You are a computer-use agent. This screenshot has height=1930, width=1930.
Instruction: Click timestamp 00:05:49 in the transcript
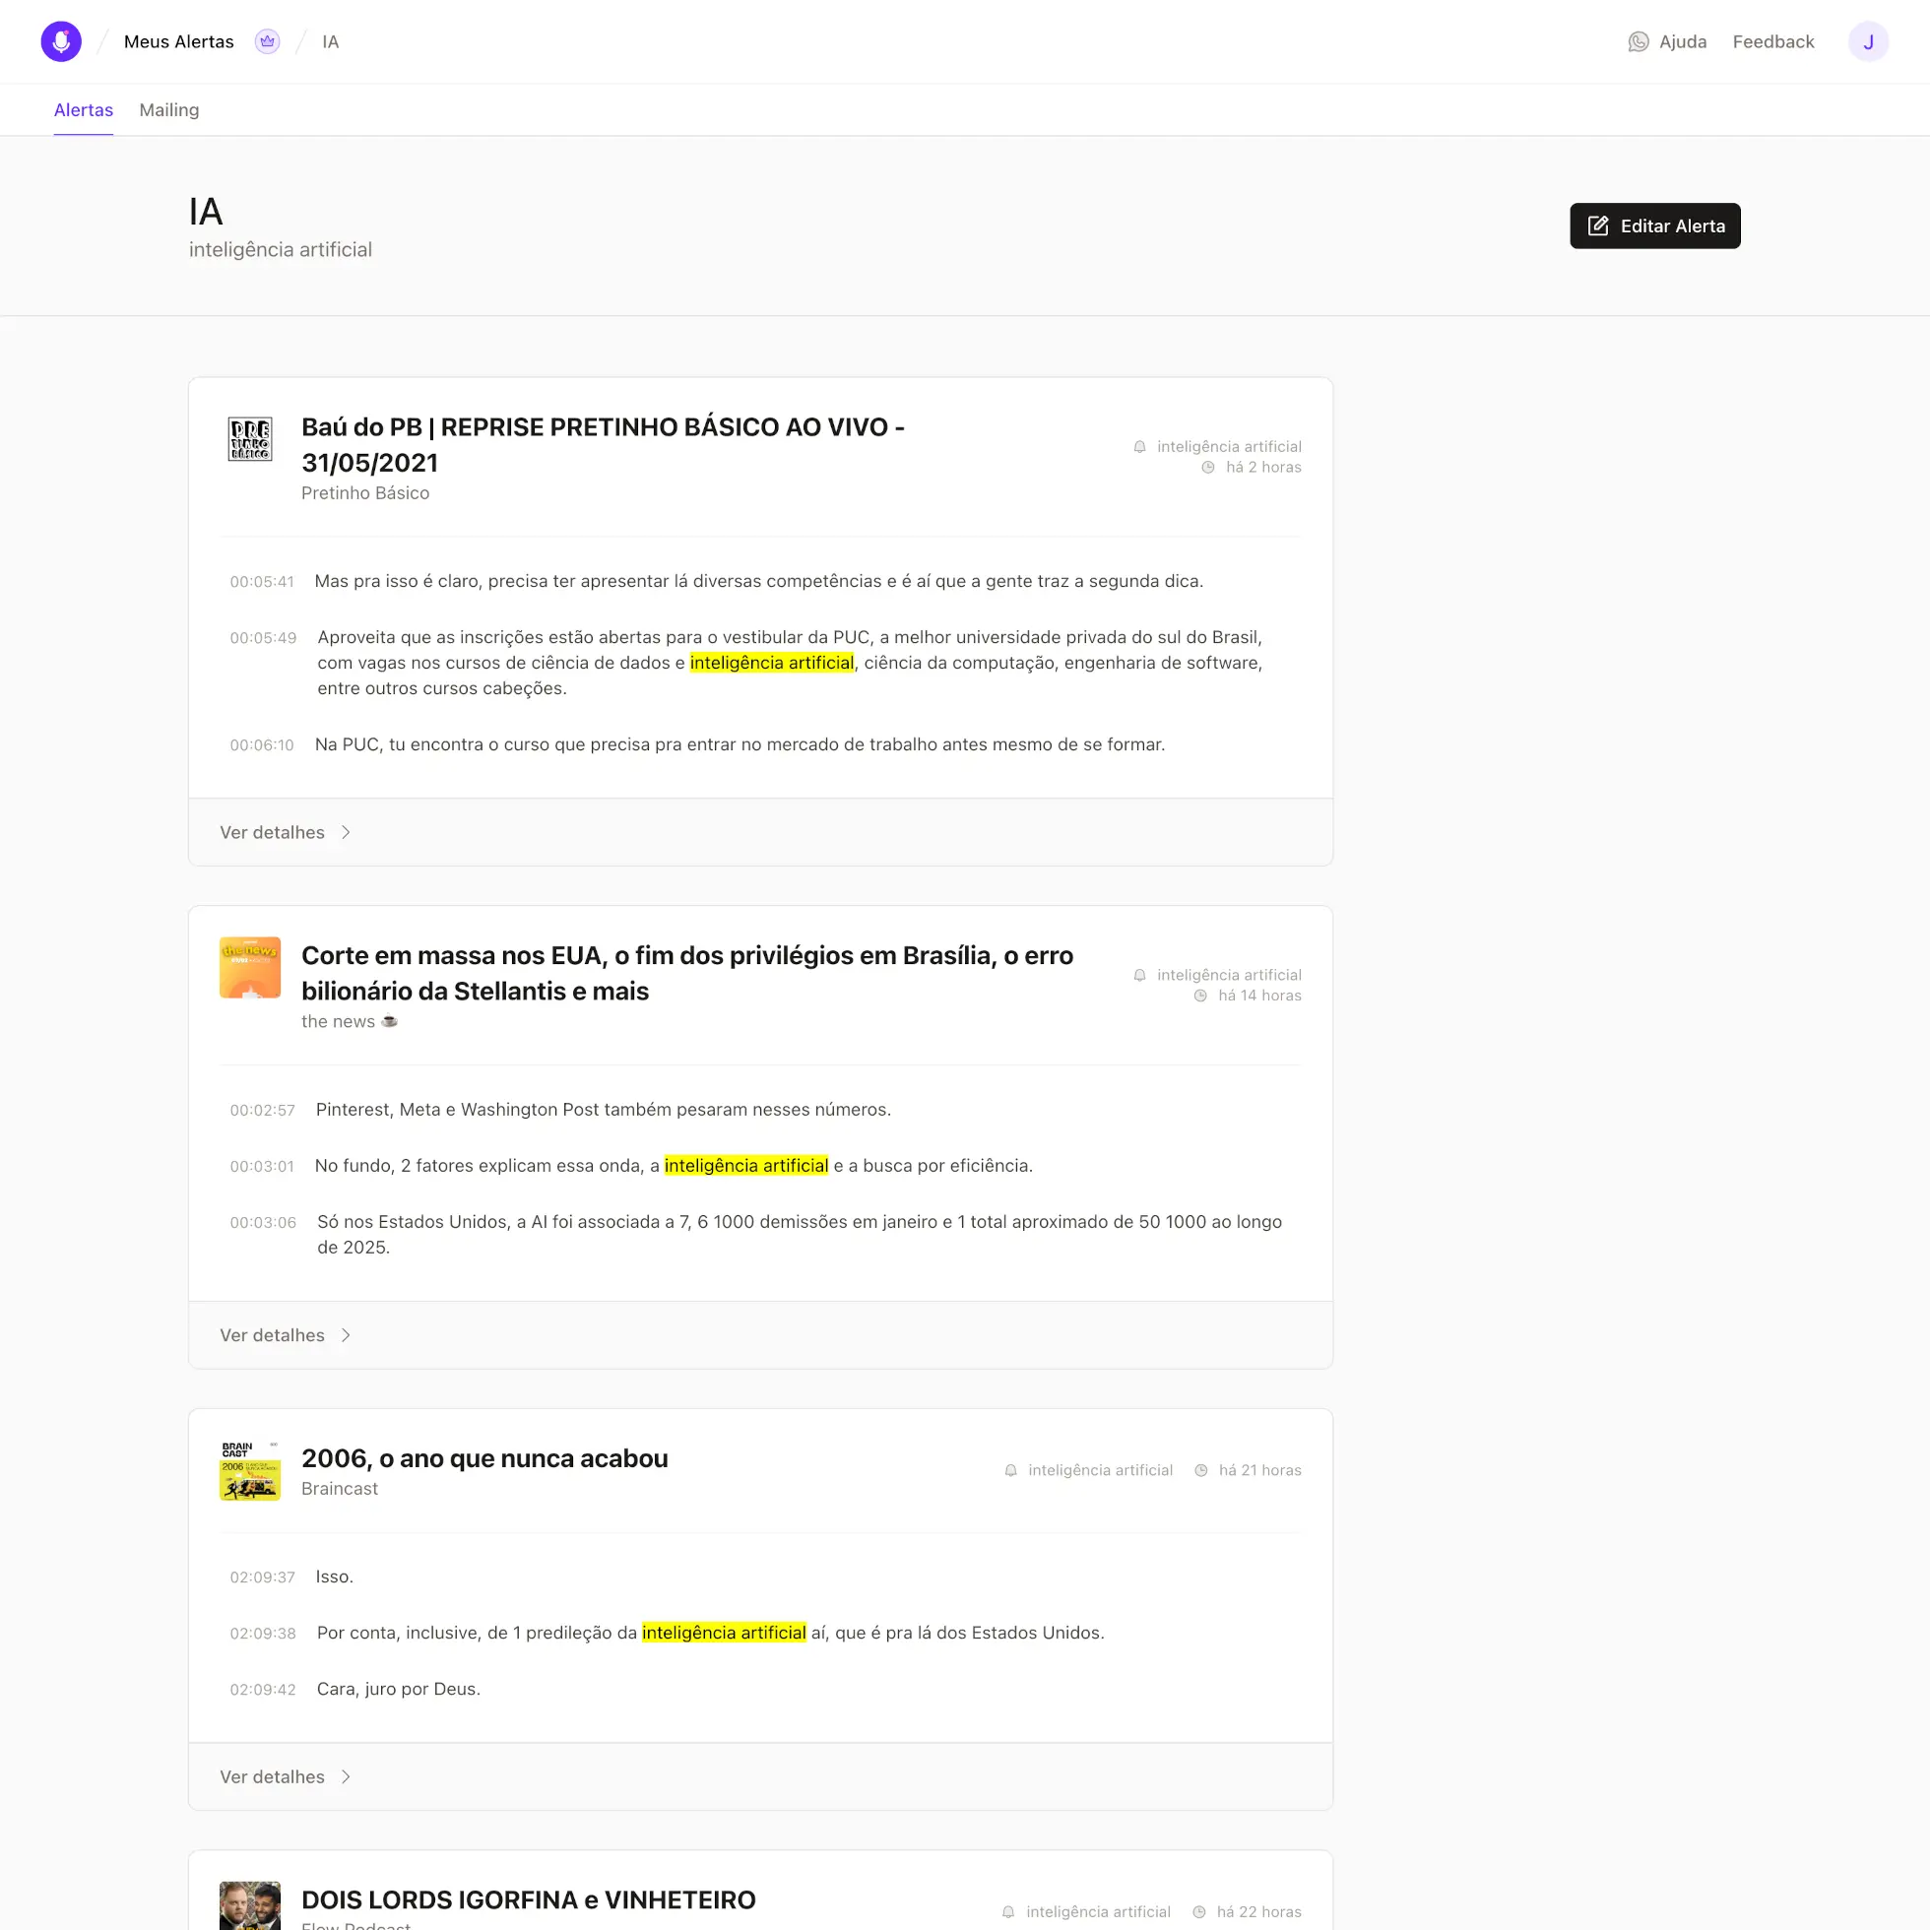click(263, 638)
